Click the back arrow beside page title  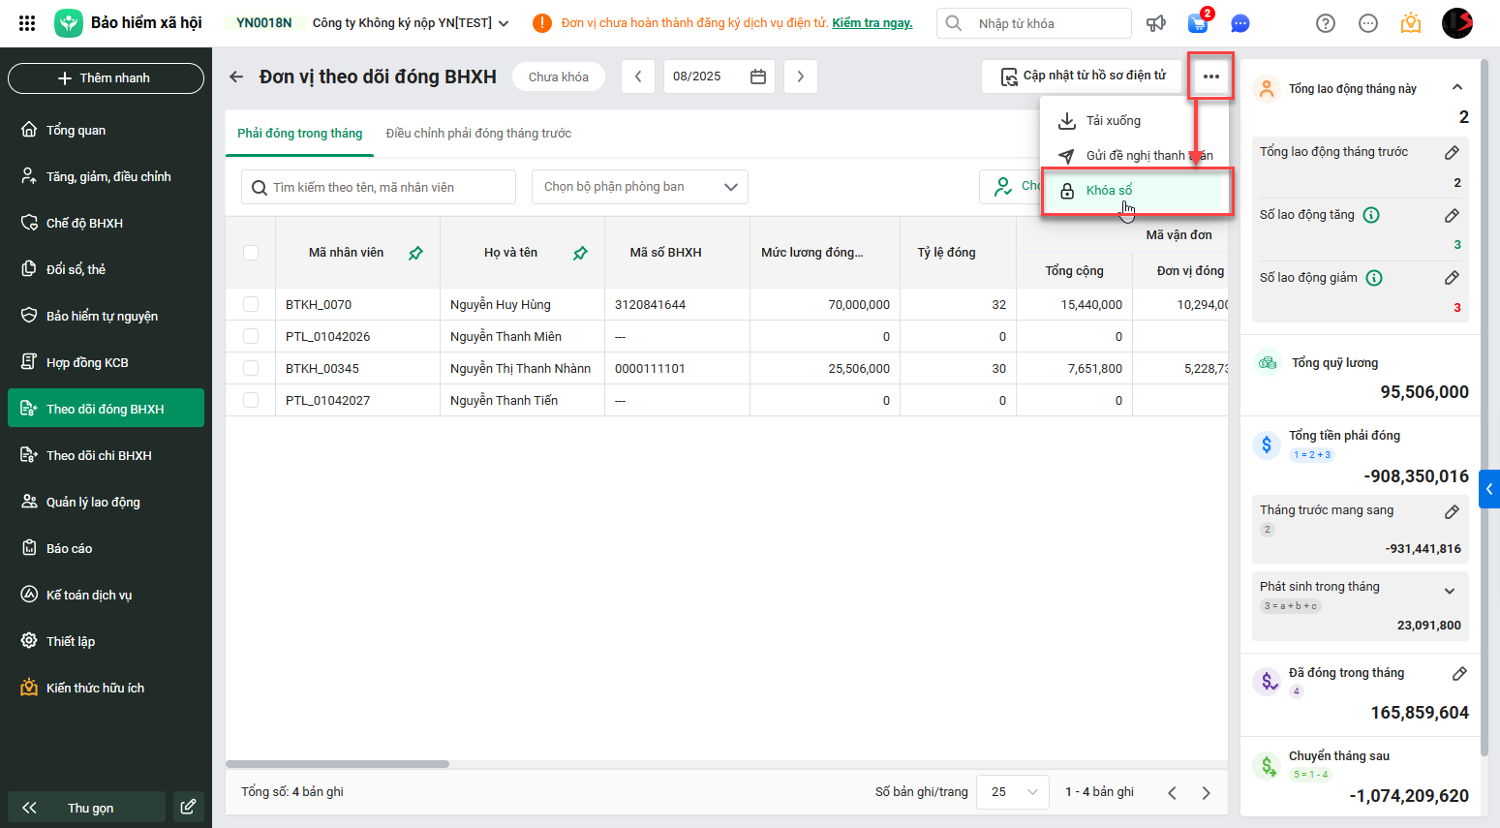(x=236, y=77)
